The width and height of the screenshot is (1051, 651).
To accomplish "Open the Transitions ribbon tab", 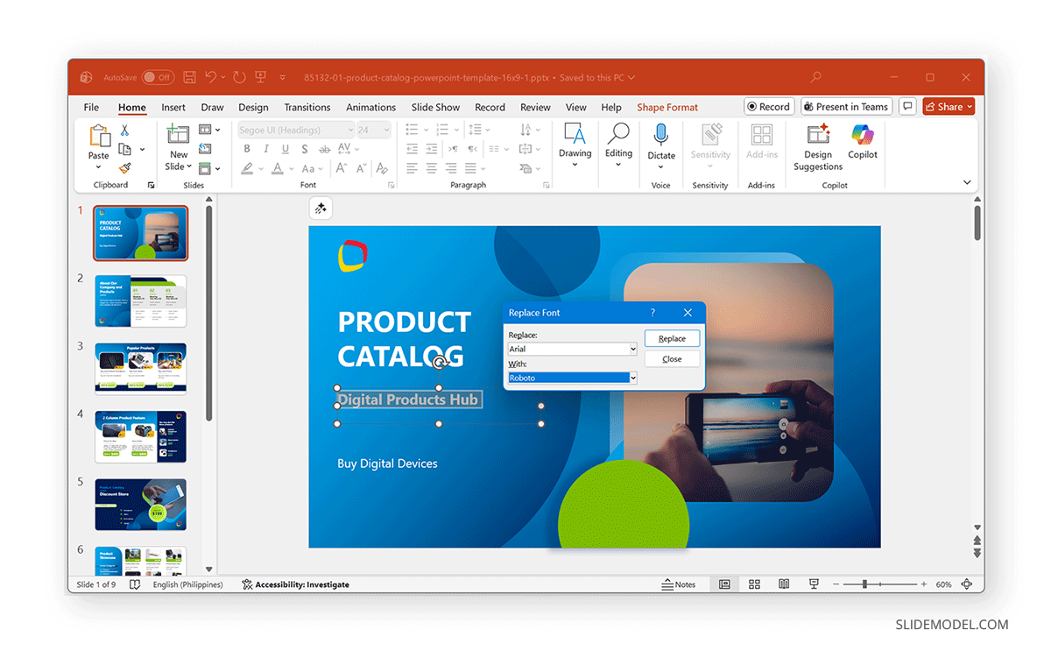I will 307,107.
